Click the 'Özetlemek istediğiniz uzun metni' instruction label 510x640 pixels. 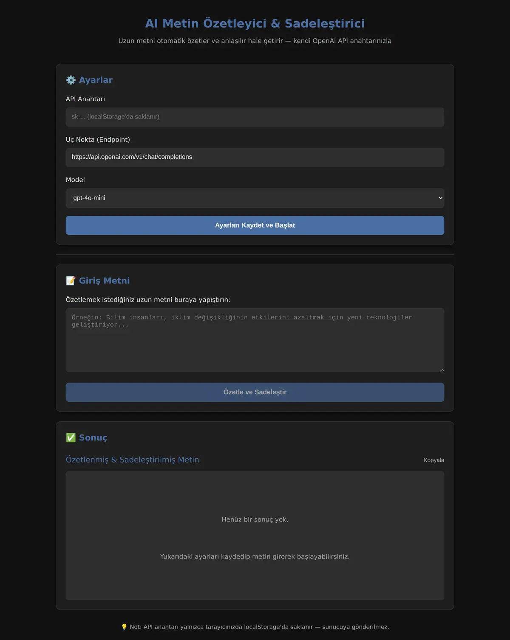148,300
